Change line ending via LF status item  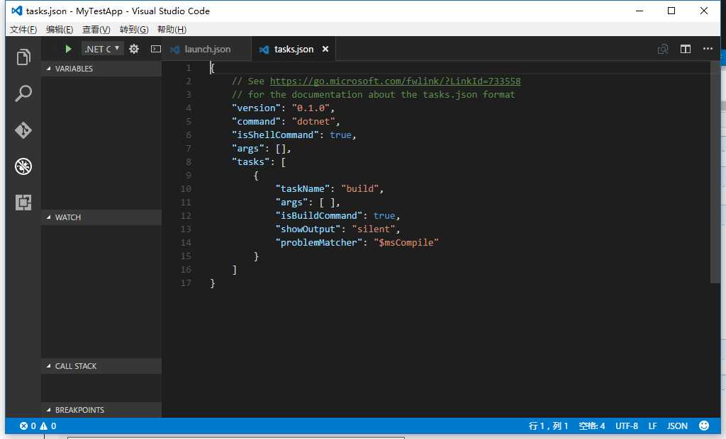tap(652, 426)
